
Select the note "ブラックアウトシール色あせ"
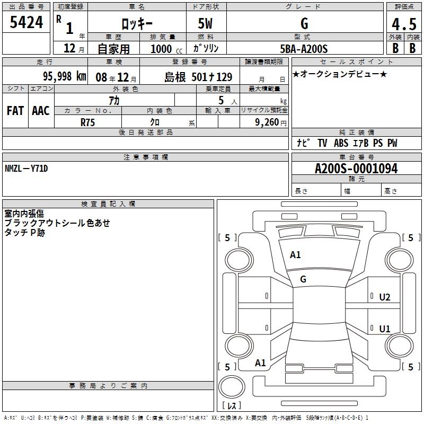point(57,223)
